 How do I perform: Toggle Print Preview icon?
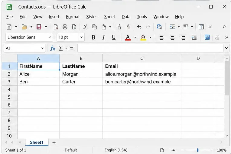(x=74, y=27)
